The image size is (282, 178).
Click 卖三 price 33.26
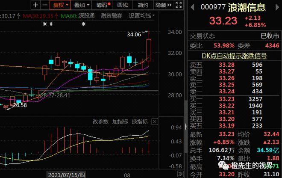pos(226,78)
